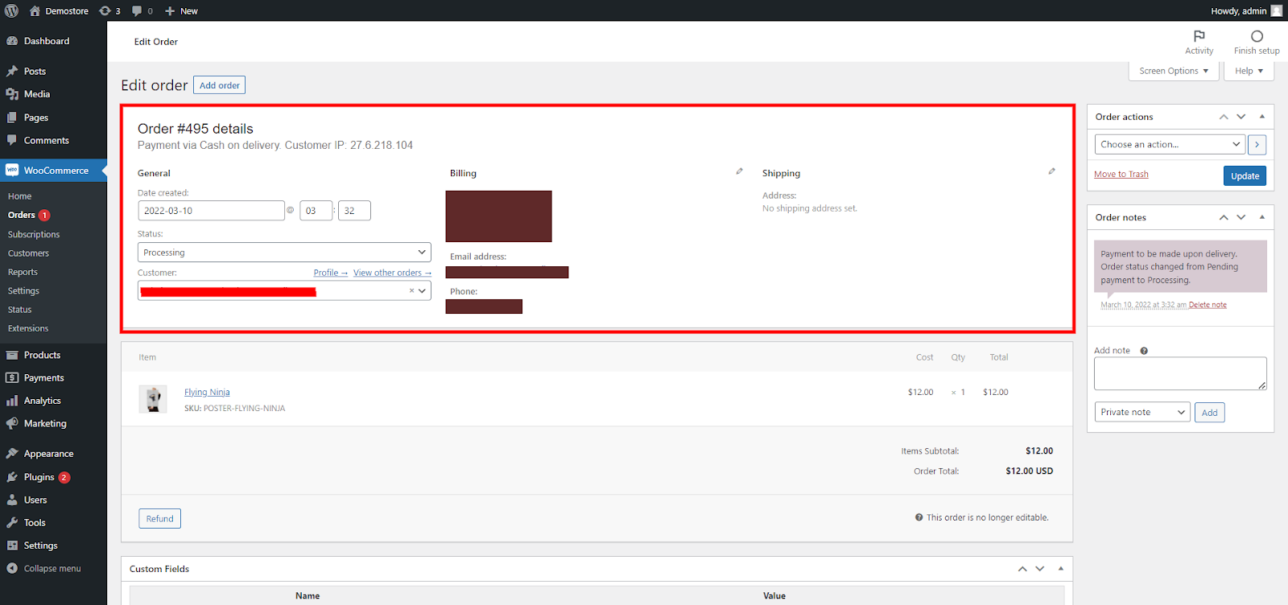Click the Refund button
The image size is (1288, 605).
click(x=159, y=519)
